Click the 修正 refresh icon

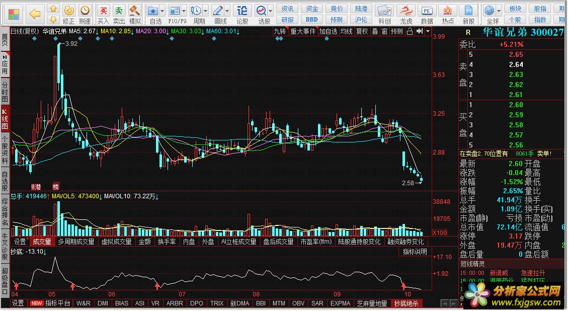68,11
